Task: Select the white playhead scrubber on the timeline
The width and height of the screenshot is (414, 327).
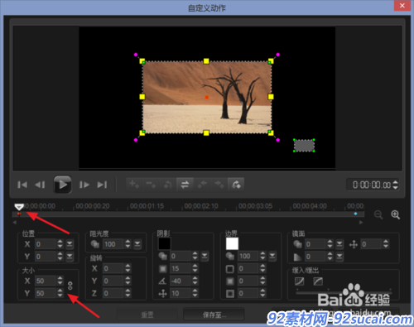Action: [x=19, y=207]
